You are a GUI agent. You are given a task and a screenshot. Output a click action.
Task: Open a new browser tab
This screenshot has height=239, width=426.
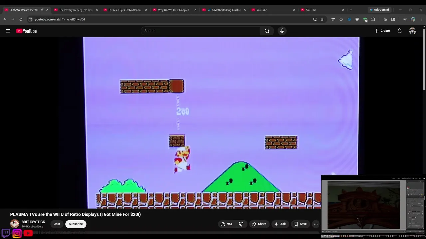click(351, 10)
